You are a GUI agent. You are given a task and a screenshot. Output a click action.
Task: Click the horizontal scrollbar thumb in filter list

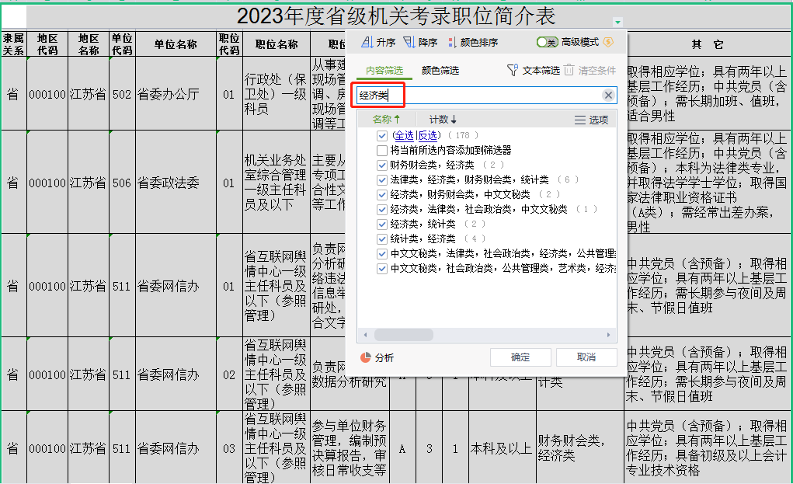(x=404, y=335)
